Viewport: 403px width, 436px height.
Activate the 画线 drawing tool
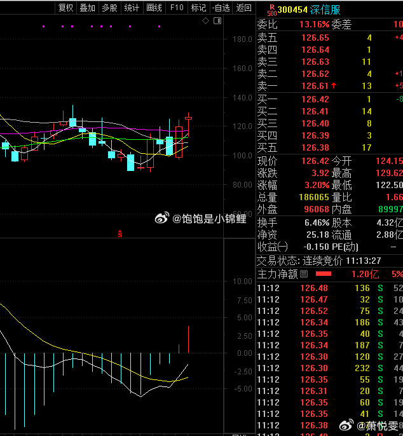click(154, 8)
